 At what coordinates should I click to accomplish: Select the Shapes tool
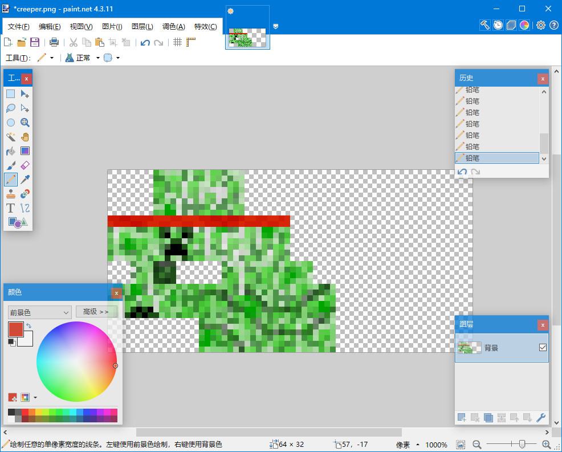point(18,223)
